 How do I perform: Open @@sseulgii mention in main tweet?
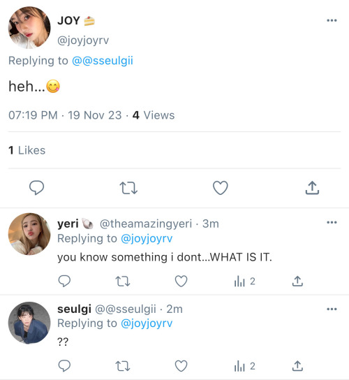tap(103, 61)
